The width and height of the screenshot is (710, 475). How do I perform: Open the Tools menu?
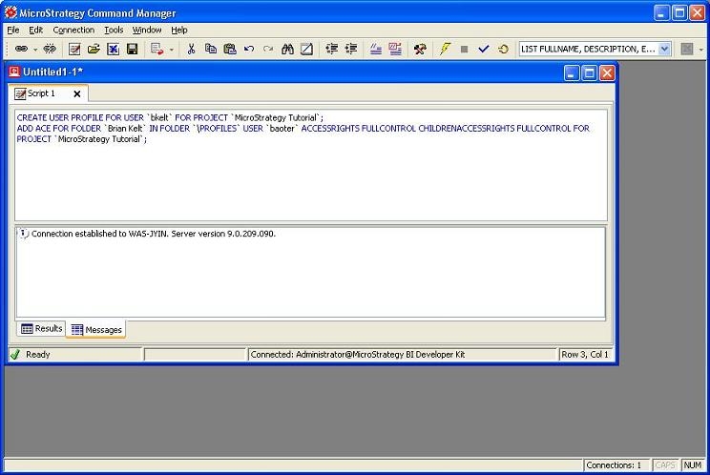point(114,30)
